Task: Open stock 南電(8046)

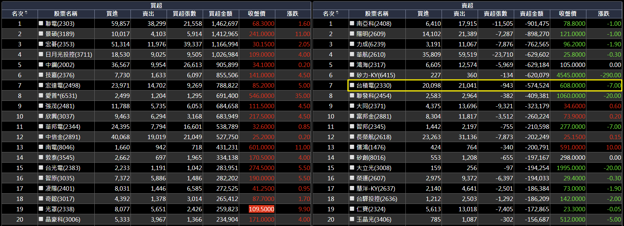Action: pos(60,147)
